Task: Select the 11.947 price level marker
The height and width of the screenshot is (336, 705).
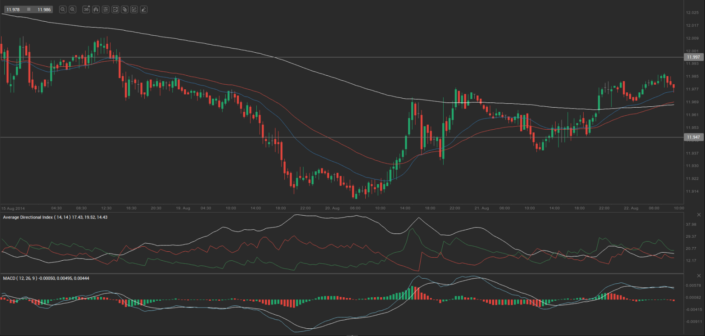Action: (x=693, y=137)
